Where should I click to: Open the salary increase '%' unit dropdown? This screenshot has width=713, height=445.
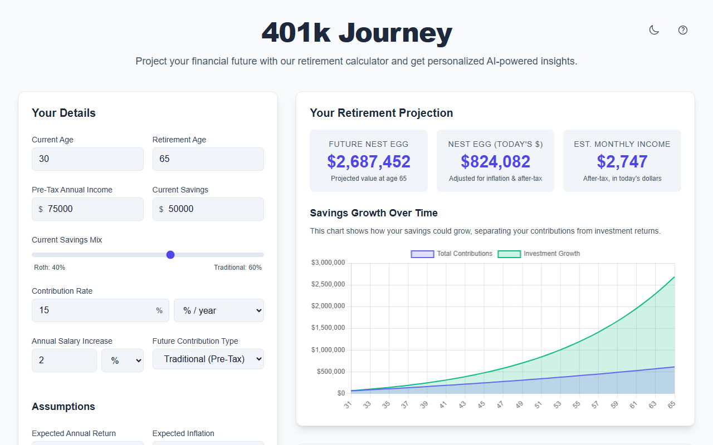[123, 360]
